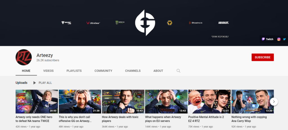
Task: Open the Channels tab
Action: [x=133, y=71]
